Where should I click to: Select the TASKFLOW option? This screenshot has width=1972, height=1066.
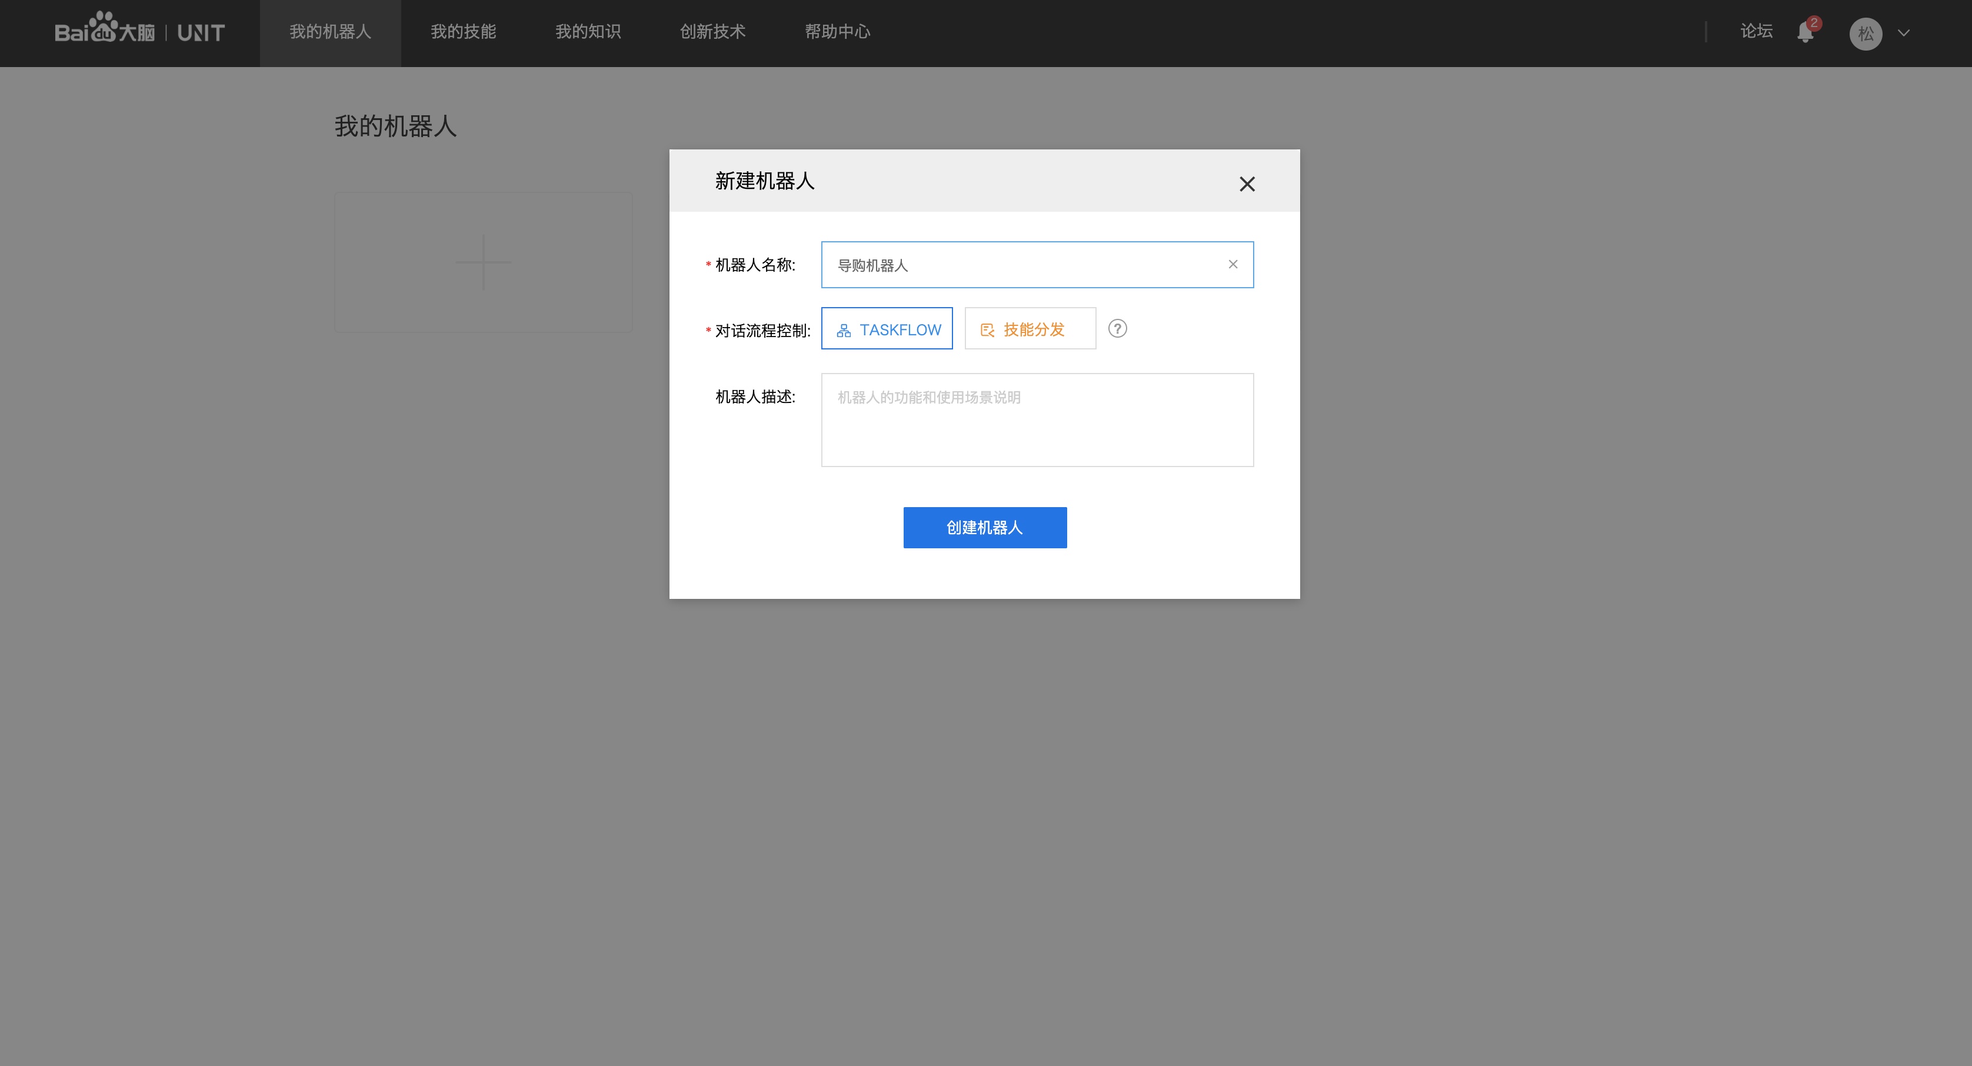point(887,329)
